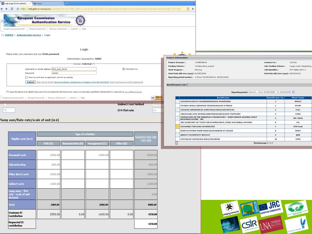Screen dimensions: 312x234
Task: Click Personnel costs Management (C) cell 1000.00
Action: pos(97,155)
